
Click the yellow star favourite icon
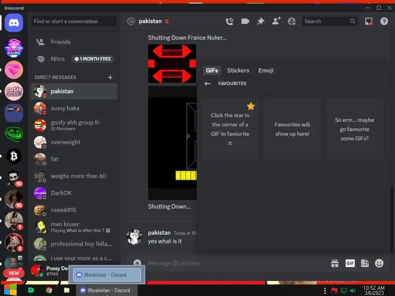[x=251, y=106]
